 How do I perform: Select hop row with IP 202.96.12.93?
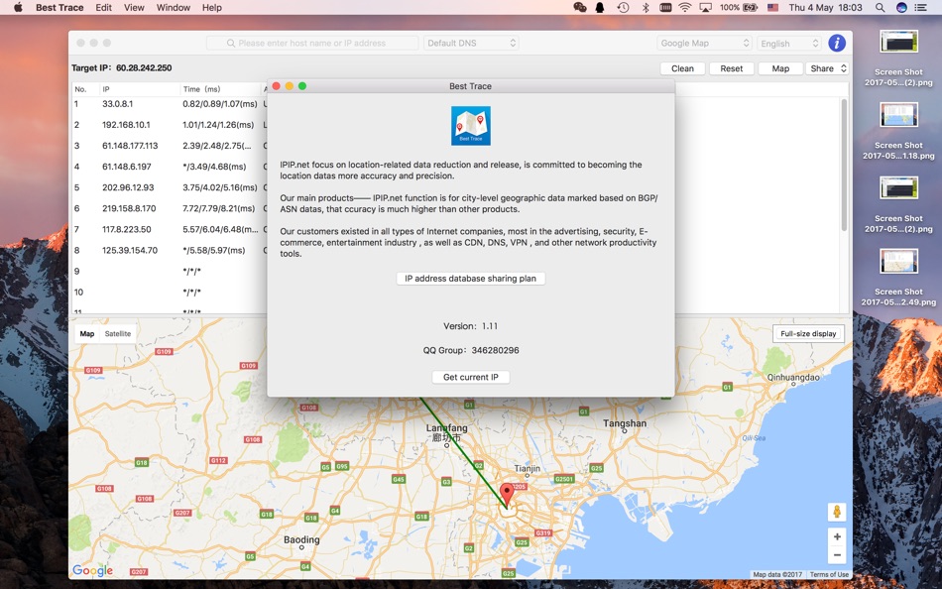169,187
